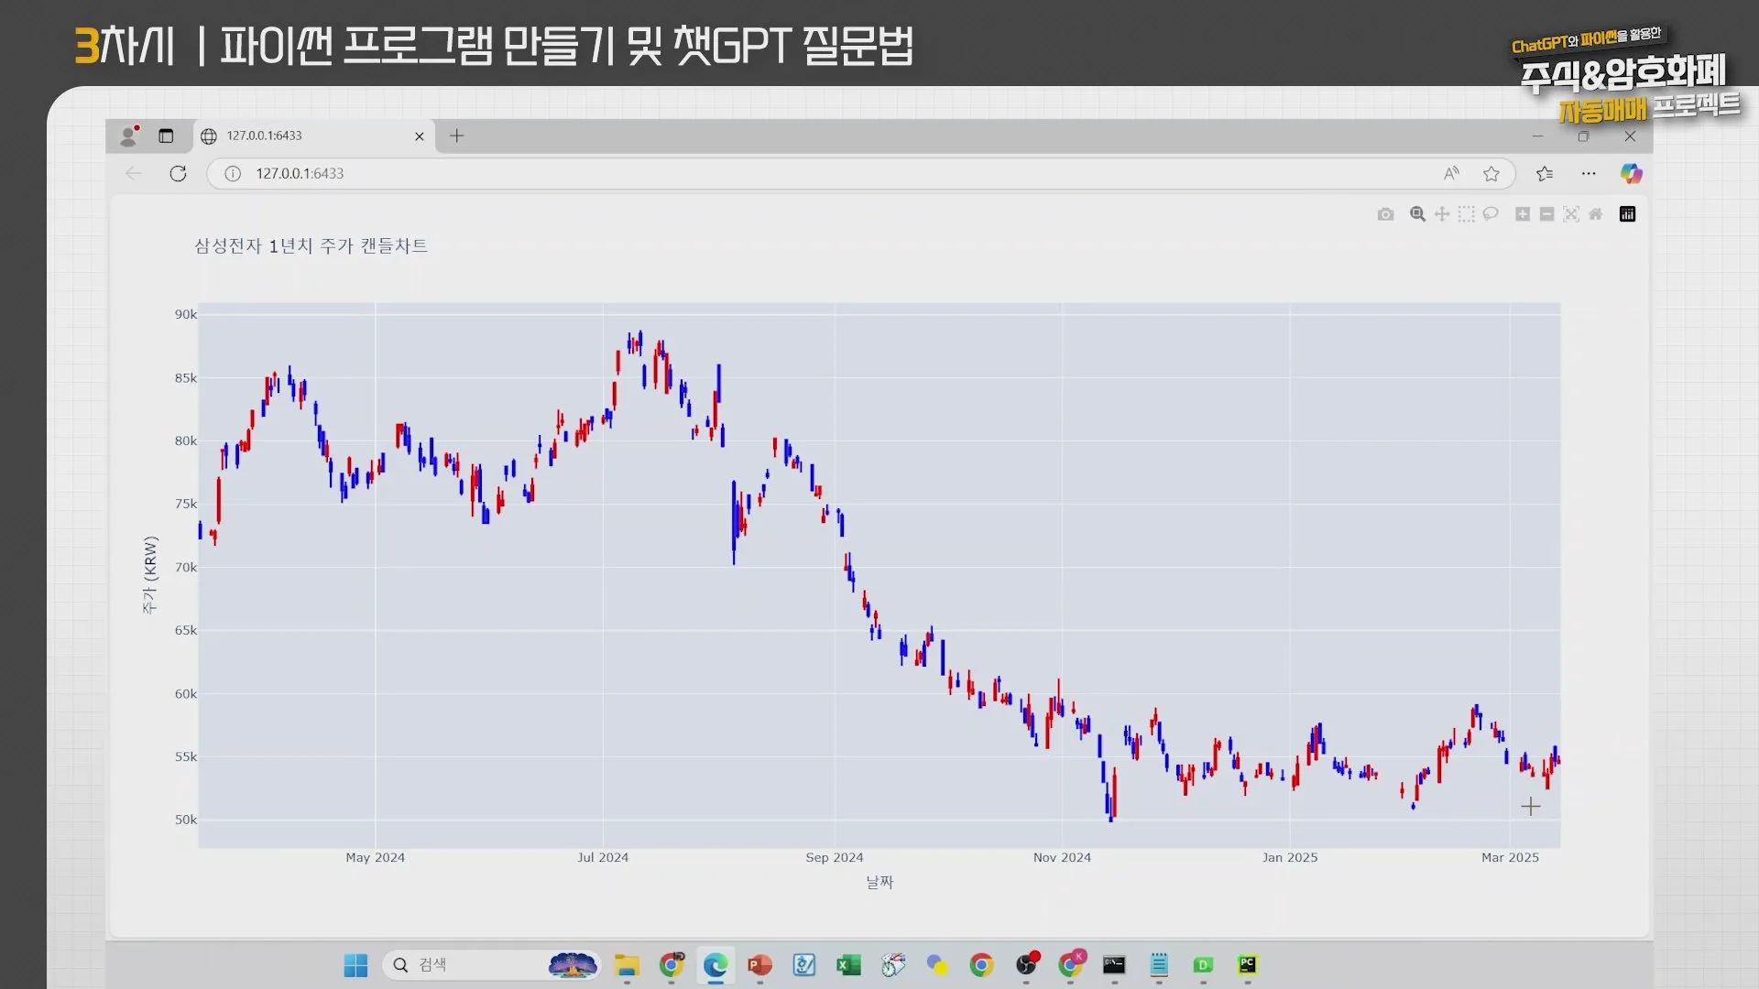
Task: Open PowerPoint from the taskbar
Action: pos(759,965)
